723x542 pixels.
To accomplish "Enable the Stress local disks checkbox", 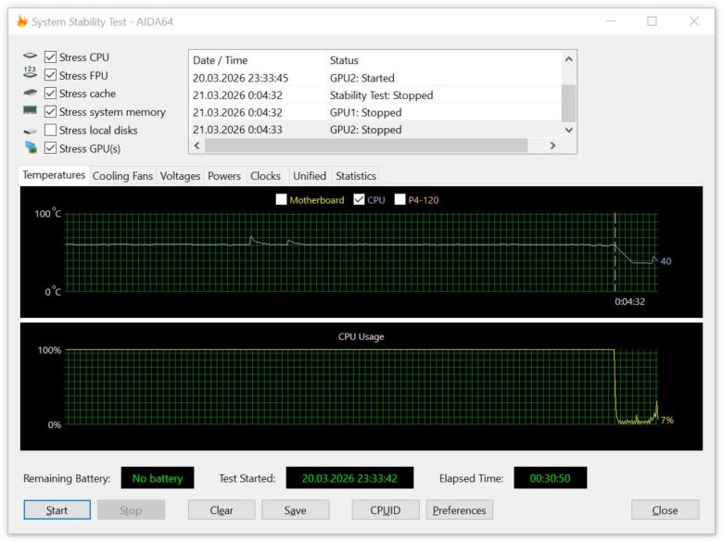I will pyautogui.click(x=50, y=130).
